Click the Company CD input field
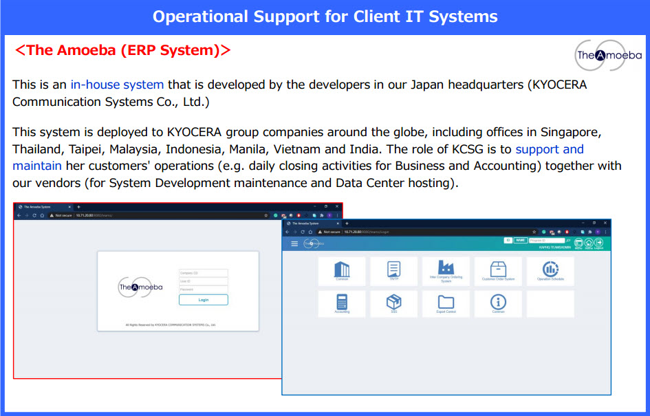Viewport: 650px width, 416px height. [x=203, y=273]
